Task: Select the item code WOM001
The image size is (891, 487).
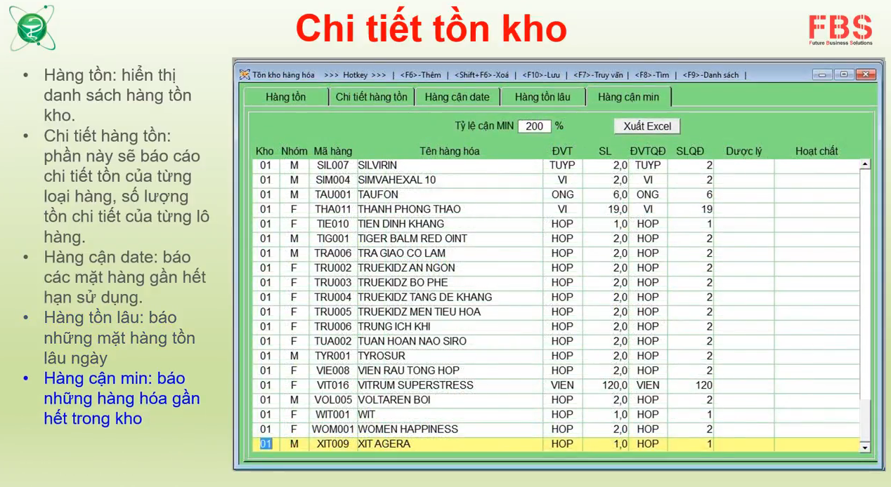Action: click(x=333, y=429)
